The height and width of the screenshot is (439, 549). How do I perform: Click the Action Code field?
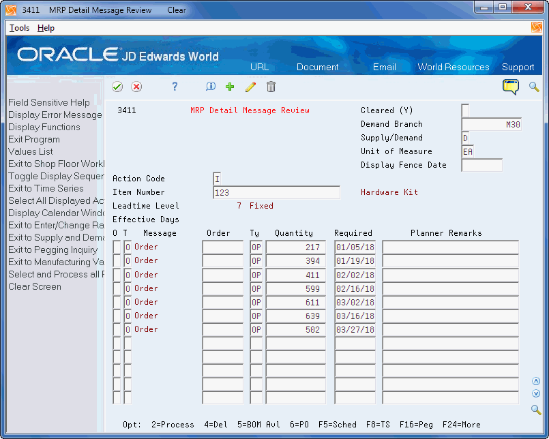click(217, 179)
